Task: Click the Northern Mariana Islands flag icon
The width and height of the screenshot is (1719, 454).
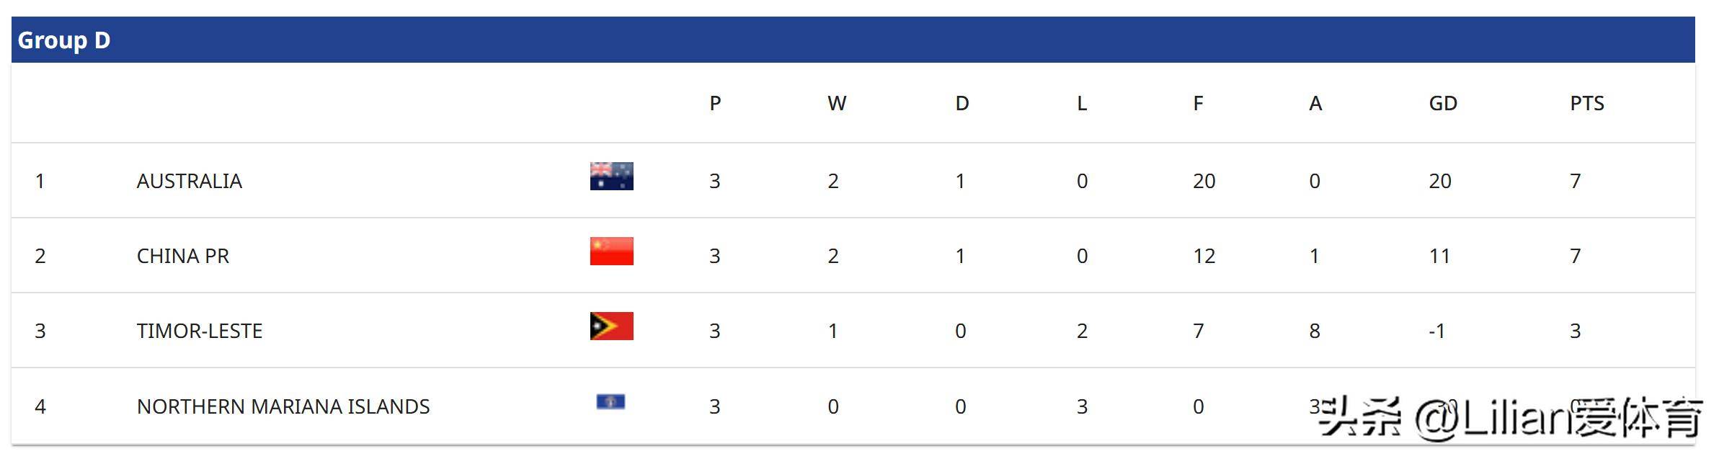Action: [x=610, y=402]
